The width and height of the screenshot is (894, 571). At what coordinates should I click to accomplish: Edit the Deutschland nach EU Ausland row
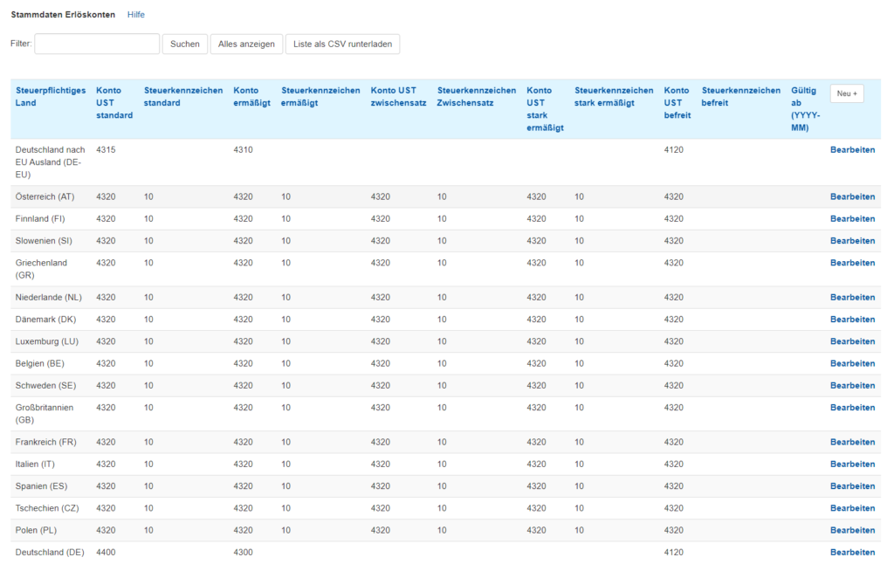(852, 150)
